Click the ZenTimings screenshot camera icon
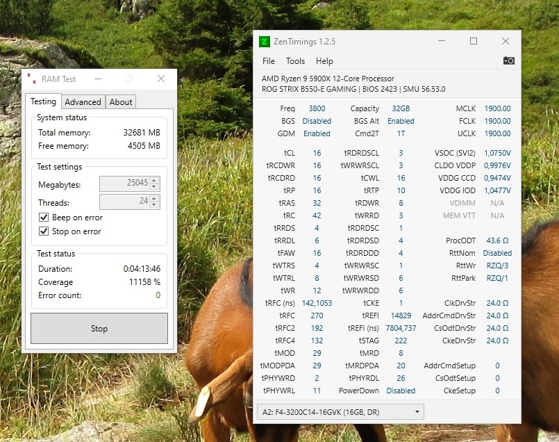This screenshot has height=442, width=559. [509, 60]
